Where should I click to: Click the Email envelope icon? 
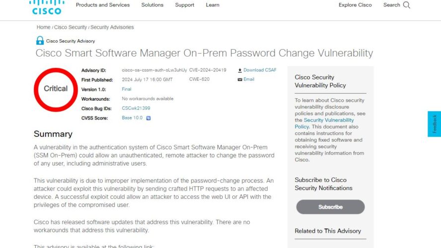[240, 79]
